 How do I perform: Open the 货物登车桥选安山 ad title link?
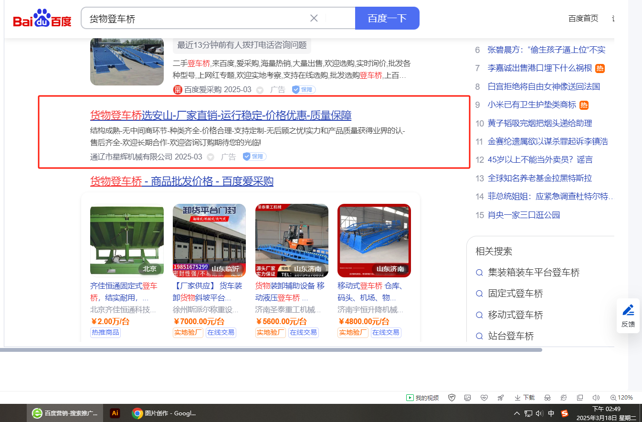tap(221, 116)
